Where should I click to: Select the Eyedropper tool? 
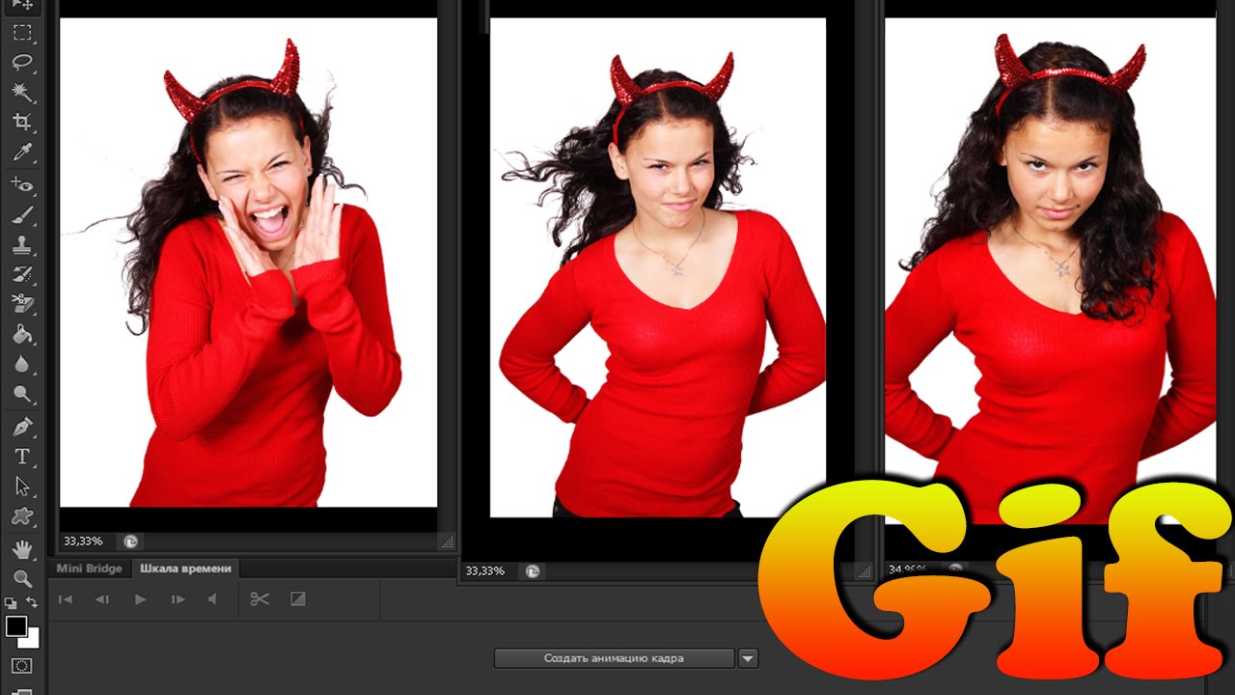[x=22, y=153]
